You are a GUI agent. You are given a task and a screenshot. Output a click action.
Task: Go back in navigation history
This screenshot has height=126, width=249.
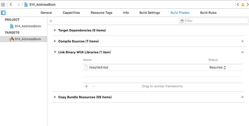pos(11,4)
